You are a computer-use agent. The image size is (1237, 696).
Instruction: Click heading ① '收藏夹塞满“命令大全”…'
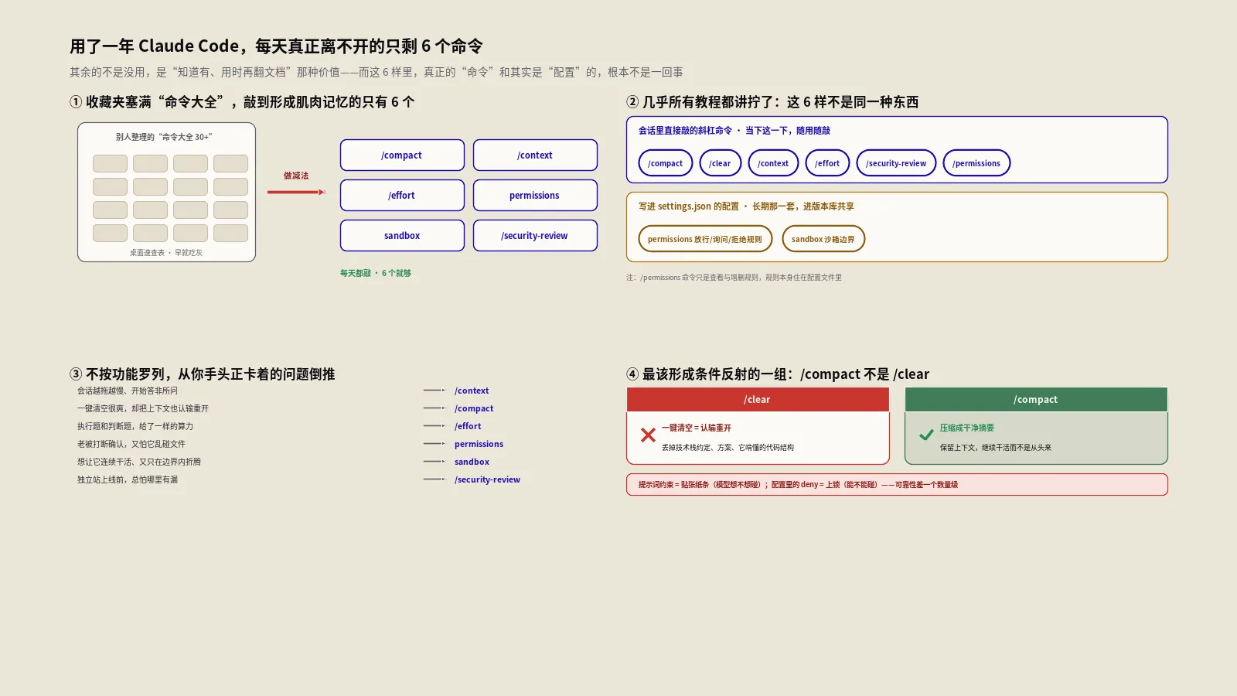pyautogui.click(x=242, y=102)
